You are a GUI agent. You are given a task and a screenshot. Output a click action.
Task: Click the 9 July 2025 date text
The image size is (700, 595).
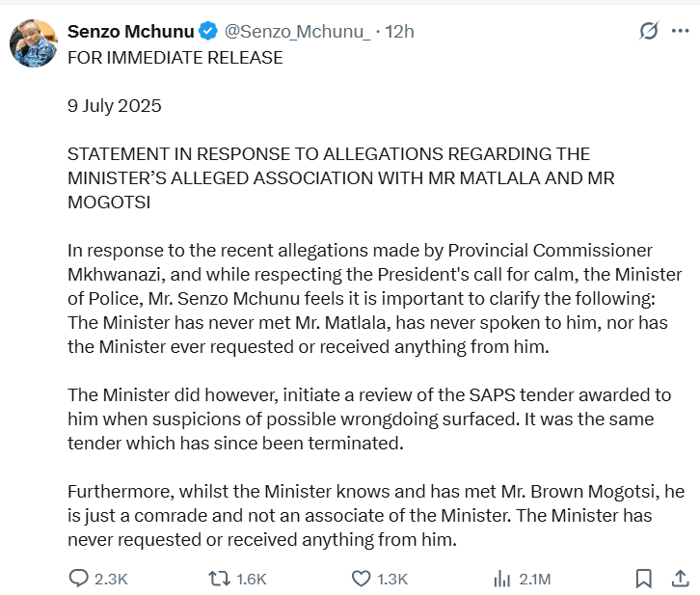pos(115,106)
